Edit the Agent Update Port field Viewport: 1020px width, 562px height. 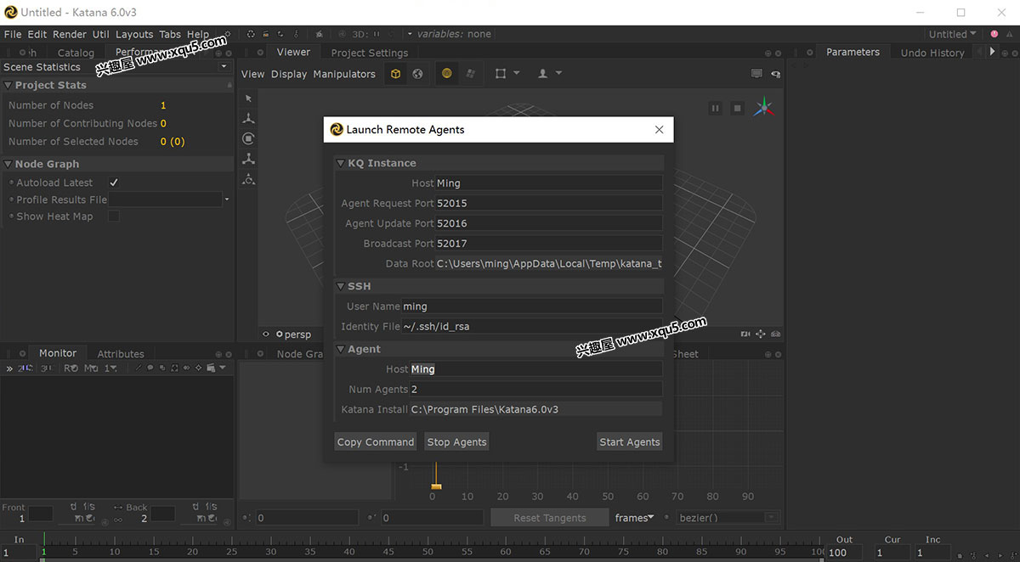click(x=548, y=223)
